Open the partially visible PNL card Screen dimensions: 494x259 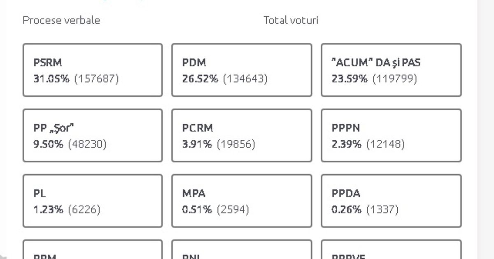[242, 250]
